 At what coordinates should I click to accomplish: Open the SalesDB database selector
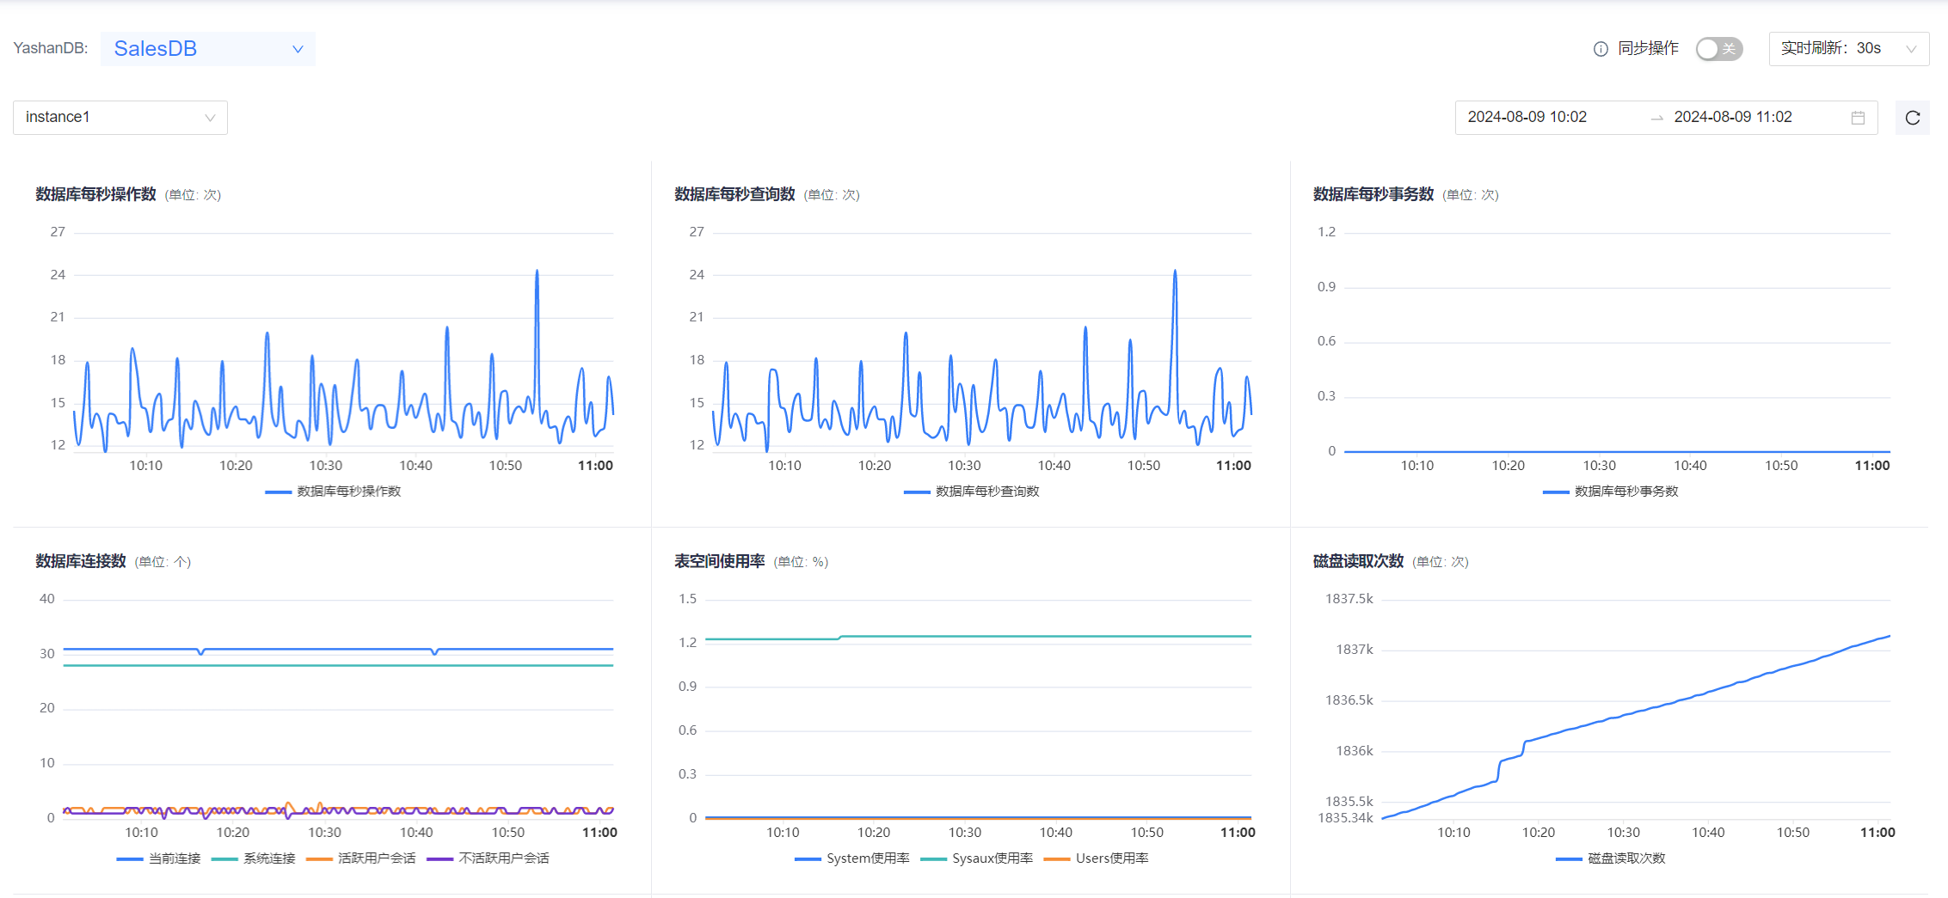tap(207, 48)
